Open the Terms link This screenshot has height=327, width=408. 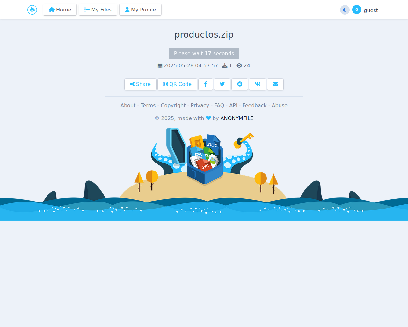[148, 105]
